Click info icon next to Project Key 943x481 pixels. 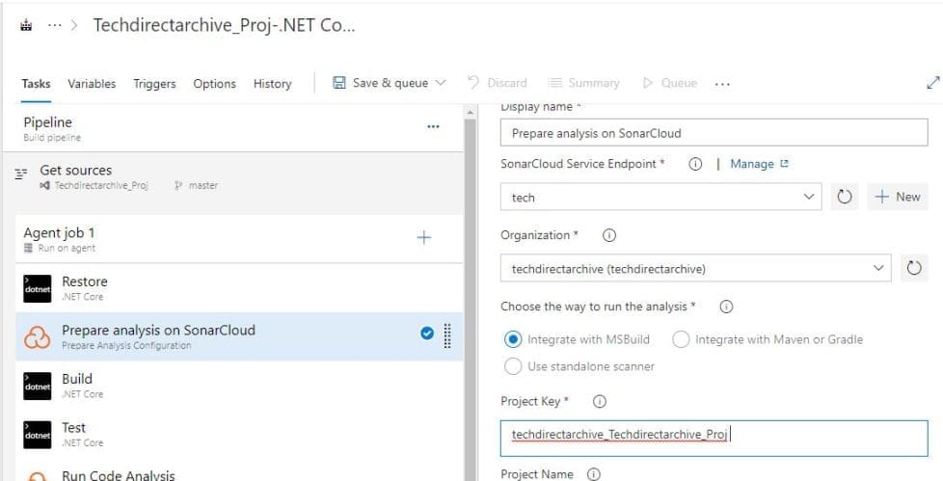click(x=600, y=401)
